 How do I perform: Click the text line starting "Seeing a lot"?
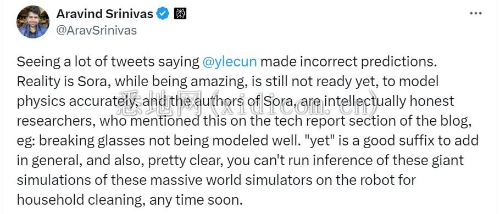pos(226,62)
